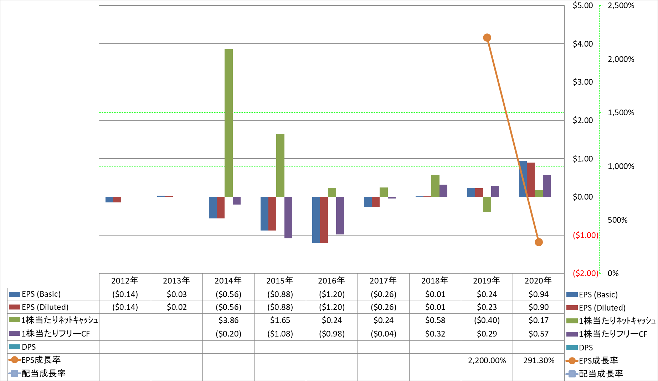Select the orange EPS成長率 marker at 2020年
Screen dimensions: 658x381
[x=539, y=242]
